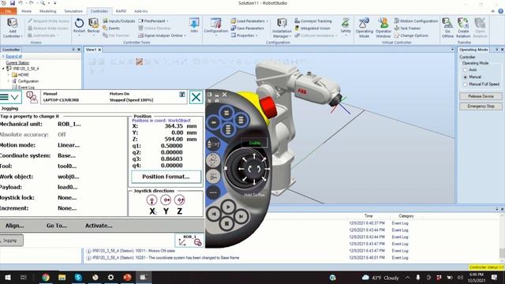The width and height of the screenshot is (505, 284).
Task: Open Task Frames
Action: [x=407, y=28]
